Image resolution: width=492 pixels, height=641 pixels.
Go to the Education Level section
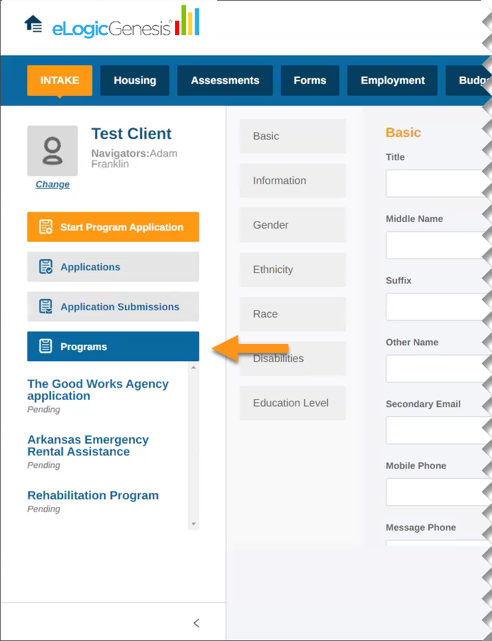pos(292,403)
